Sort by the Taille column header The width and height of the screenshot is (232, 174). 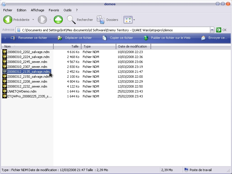click(67, 46)
